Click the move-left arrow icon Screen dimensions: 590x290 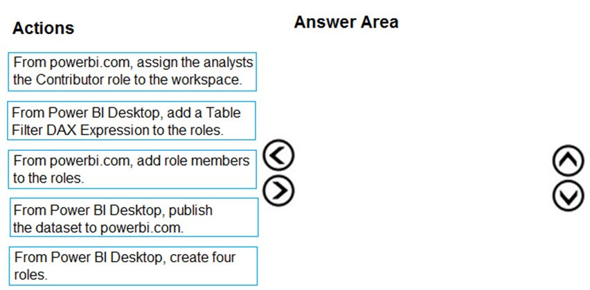pos(278,155)
